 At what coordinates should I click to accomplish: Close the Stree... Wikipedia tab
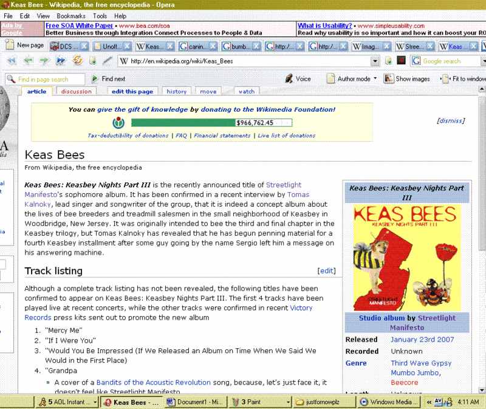(x=430, y=47)
